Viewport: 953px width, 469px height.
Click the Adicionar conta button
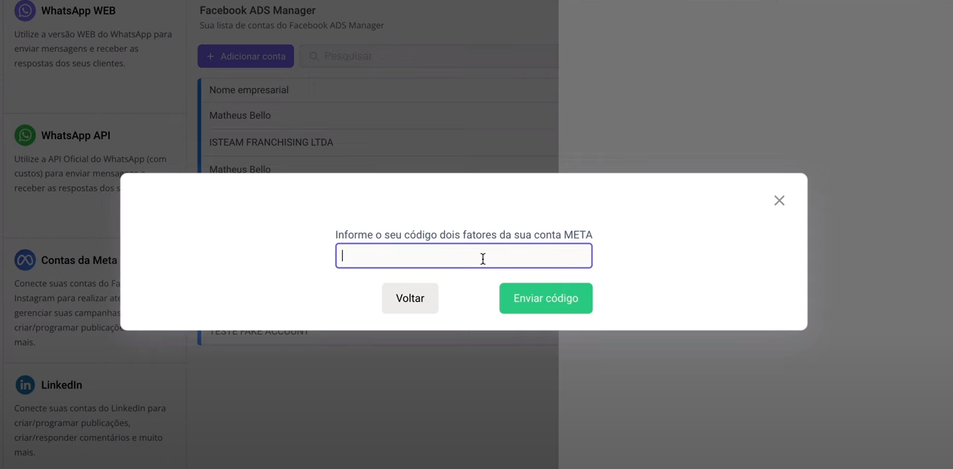(x=246, y=56)
